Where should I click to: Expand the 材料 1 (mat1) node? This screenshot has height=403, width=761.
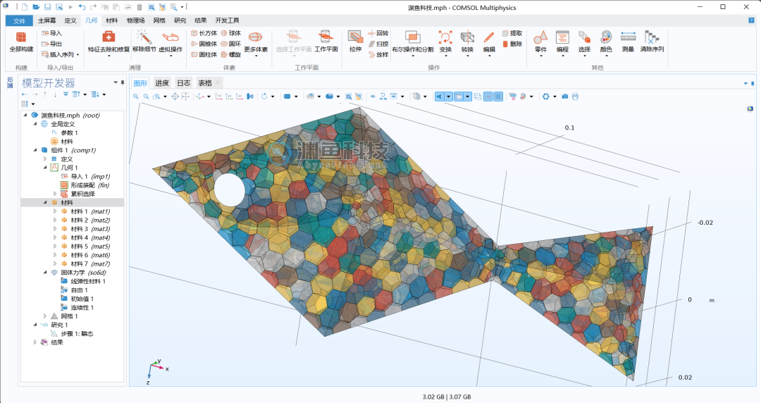coord(55,211)
